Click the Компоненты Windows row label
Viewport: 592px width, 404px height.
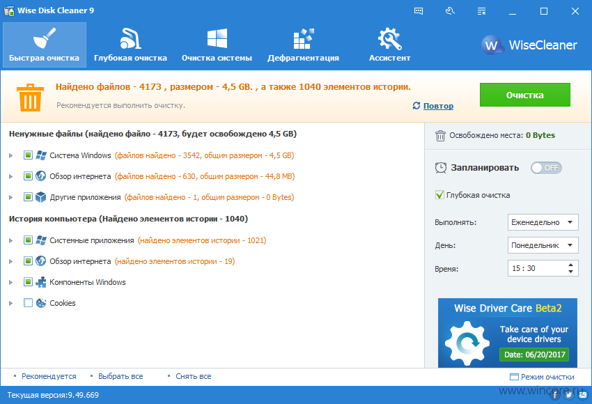tap(88, 282)
